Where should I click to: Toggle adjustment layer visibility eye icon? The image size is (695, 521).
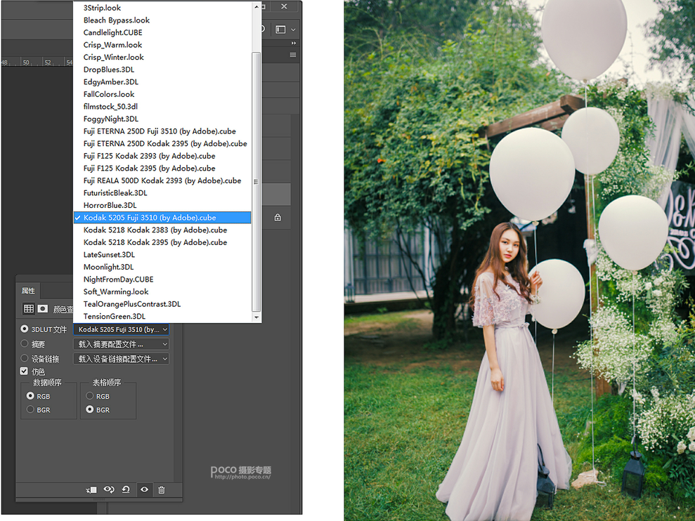[144, 490]
